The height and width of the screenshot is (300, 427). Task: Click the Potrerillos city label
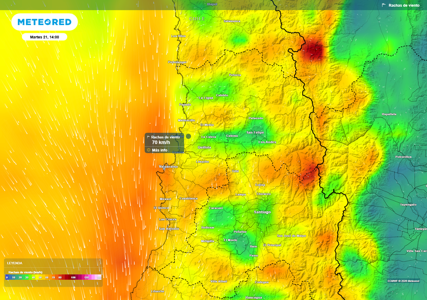[x=403, y=157]
